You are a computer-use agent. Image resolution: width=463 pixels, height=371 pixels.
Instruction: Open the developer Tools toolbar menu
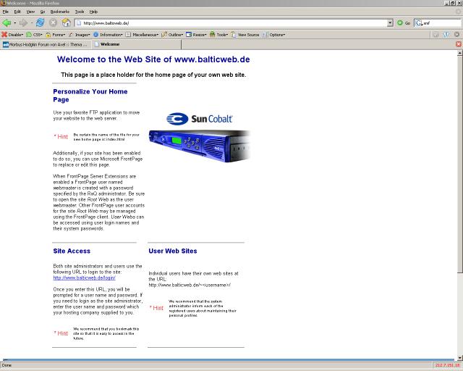pos(218,35)
